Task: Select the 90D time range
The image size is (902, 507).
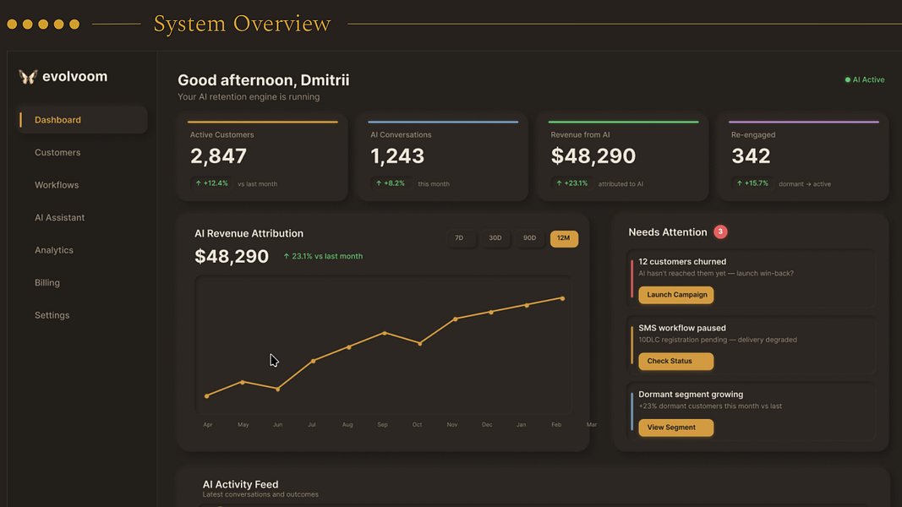Action: coord(530,238)
